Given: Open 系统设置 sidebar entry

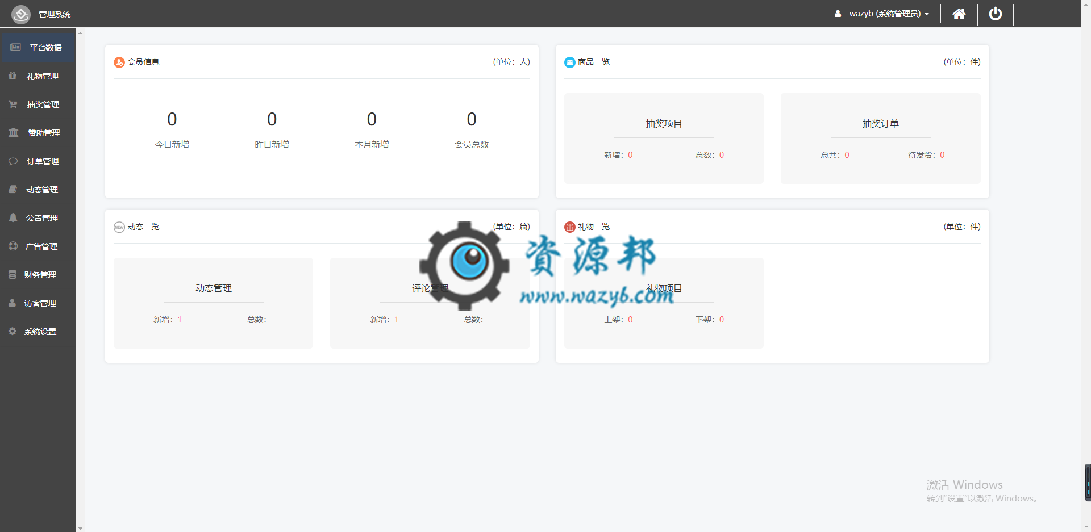Looking at the screenshot, I should coord(38,332).
